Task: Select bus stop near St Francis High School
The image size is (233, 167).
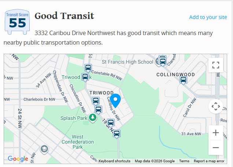Action: tap(162, 61)
